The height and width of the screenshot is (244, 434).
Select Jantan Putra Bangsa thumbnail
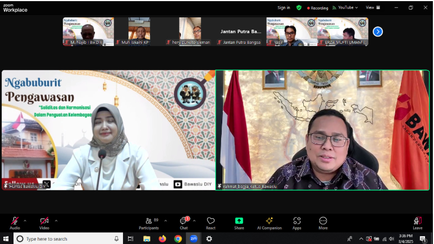pyautogui.click(x=241, y=31)
